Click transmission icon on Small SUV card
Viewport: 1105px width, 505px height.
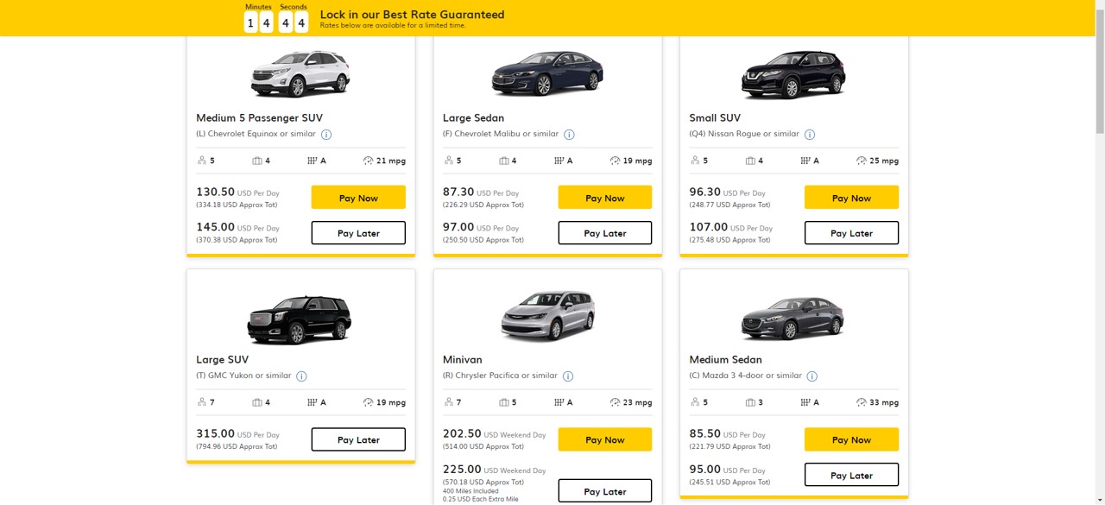805,161
